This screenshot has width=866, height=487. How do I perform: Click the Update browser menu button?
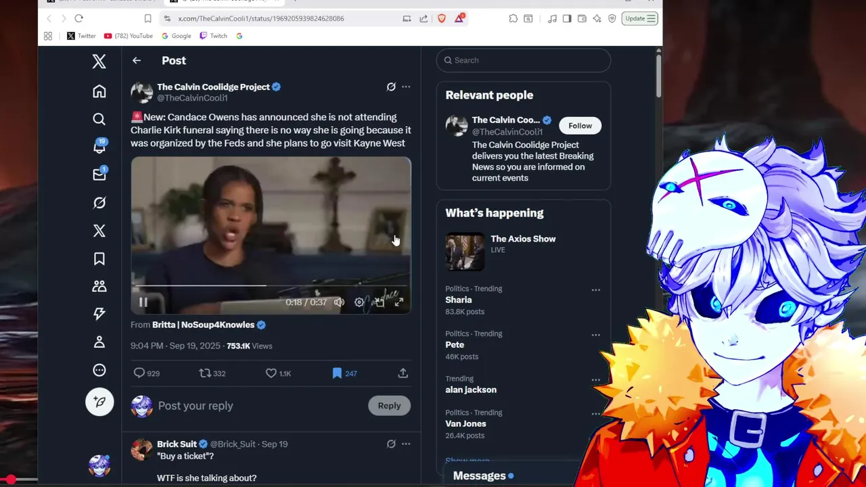tap(640, 18)
